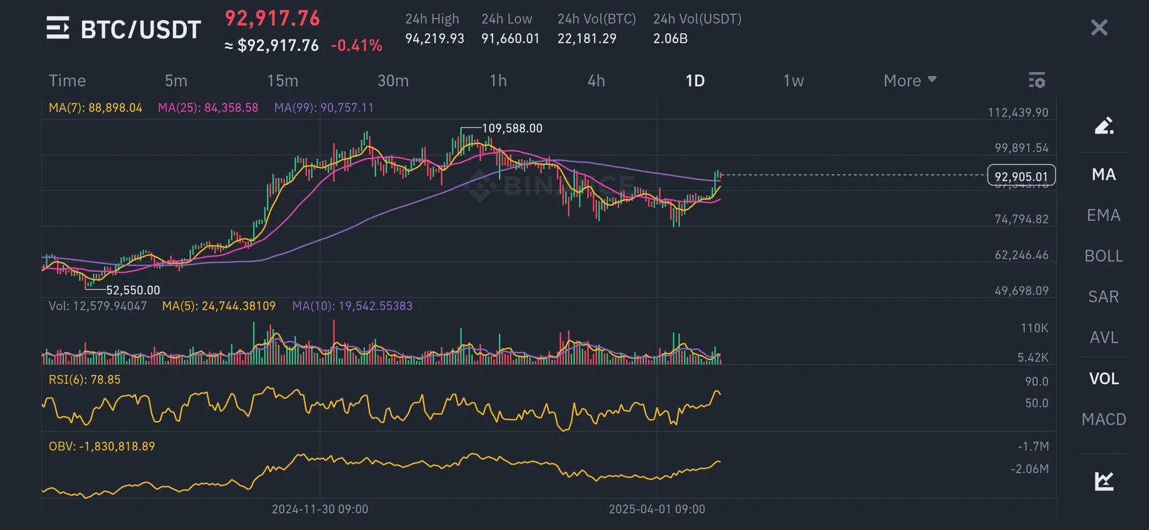This screenshot has width=1149, height=530.
Task: Enable the SAR indicator
Action: (1104, 297)
